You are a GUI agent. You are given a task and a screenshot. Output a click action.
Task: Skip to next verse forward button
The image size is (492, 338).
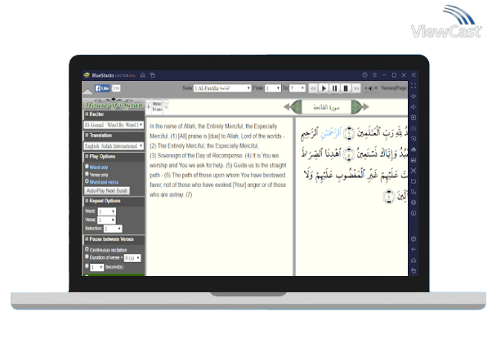click(x=356, y=88)
